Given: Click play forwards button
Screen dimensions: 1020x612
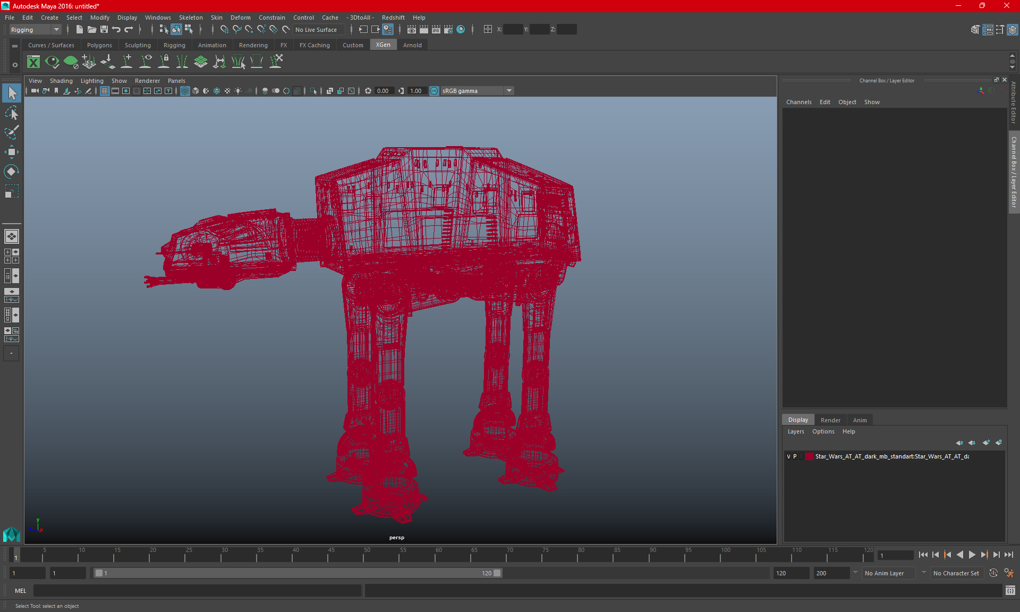Looking at the screenshot, I should point(972,555).
